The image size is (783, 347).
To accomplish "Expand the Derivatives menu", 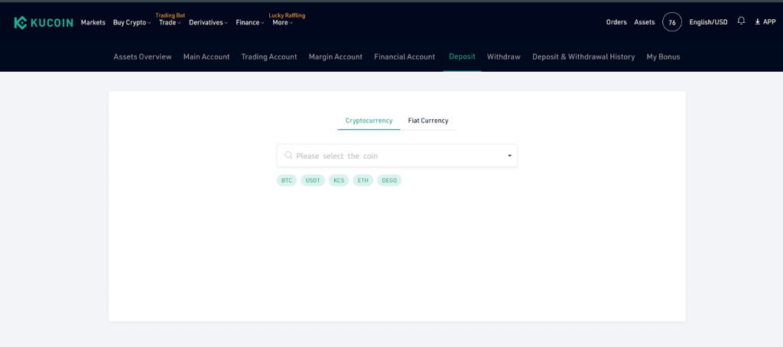I will (208, 22).
